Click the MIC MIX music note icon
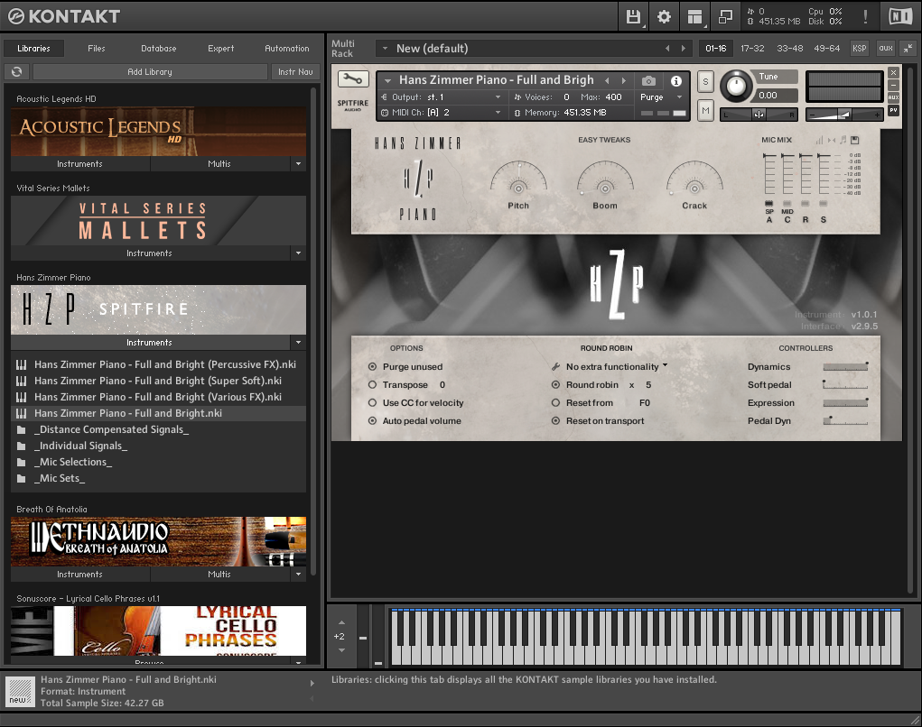Image resolution: width=922 pixels, height=727 pixels. coord(843,140)
